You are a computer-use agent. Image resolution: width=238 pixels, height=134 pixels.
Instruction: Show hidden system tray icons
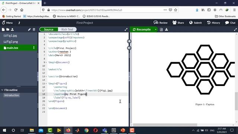193,130
